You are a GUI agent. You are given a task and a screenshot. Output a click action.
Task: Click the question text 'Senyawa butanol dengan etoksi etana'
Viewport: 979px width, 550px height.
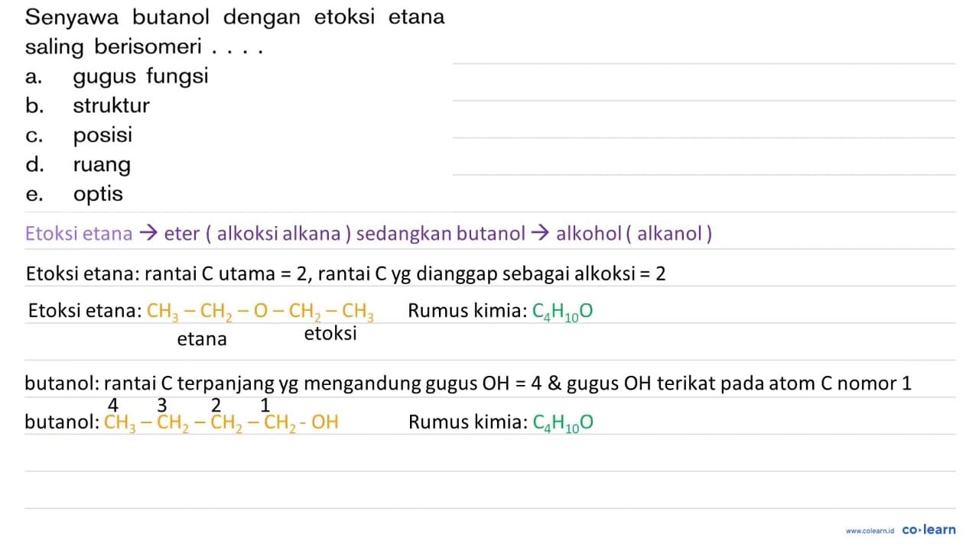[235, 18]
